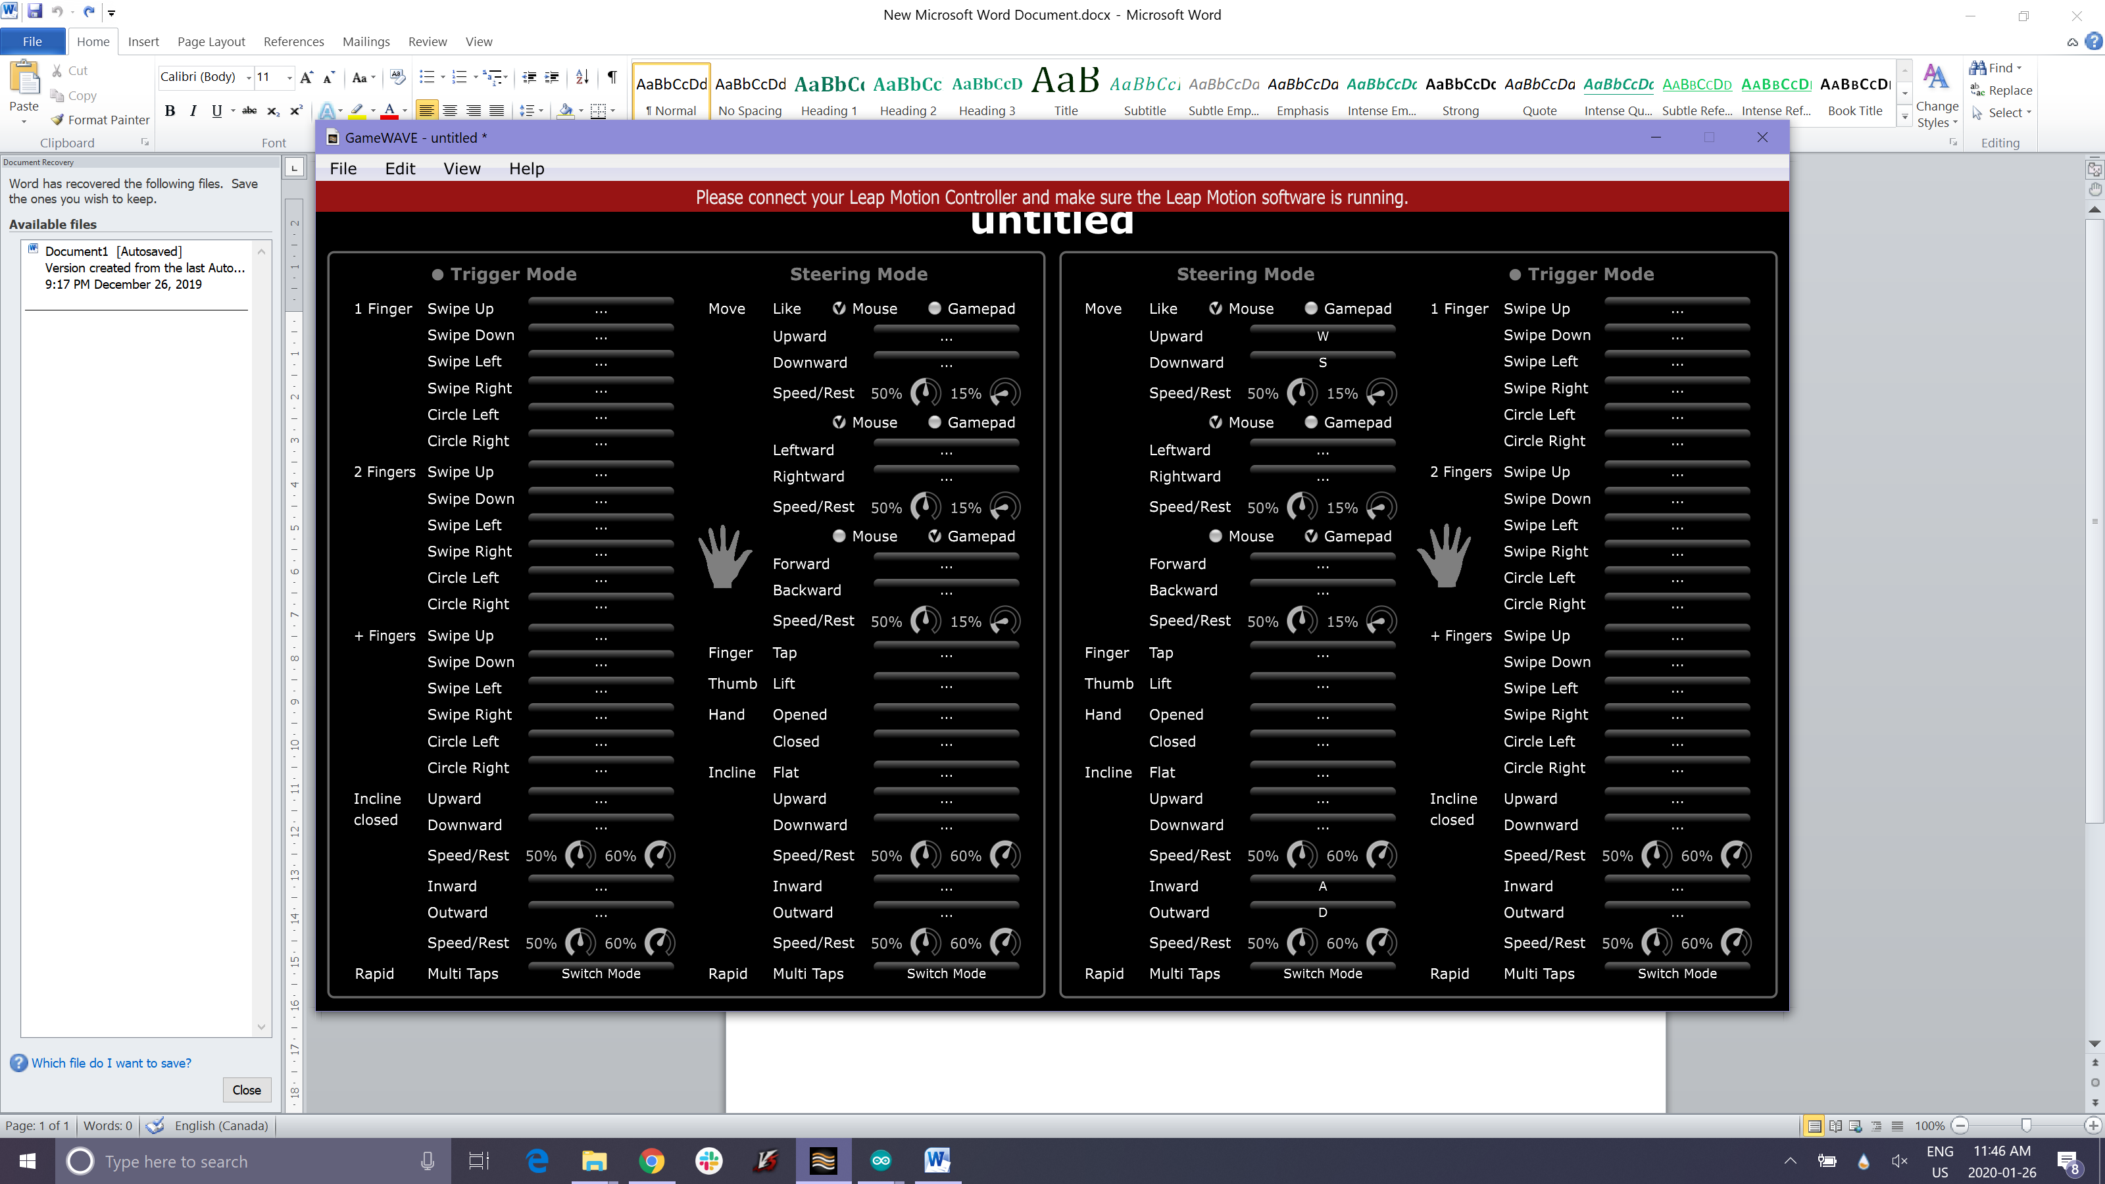Click the Format Painter brush icon
The image size is (2105, 1184).
[57, 119]
